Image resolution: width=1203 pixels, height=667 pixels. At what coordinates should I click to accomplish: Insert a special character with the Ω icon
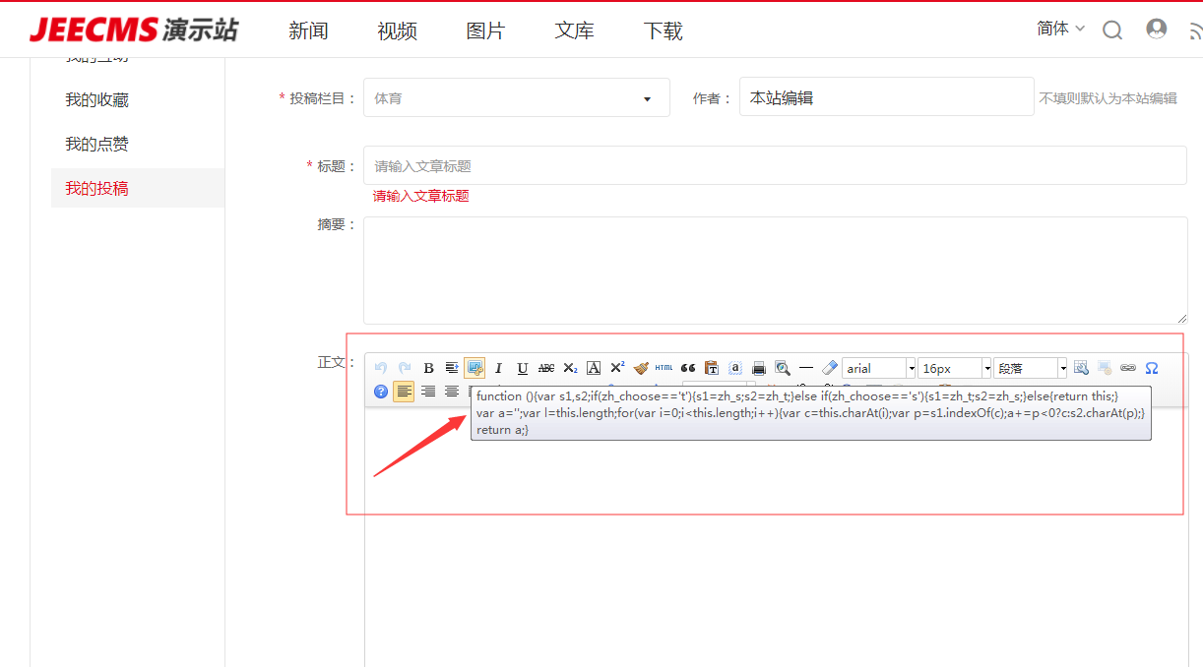pos(1152,368)
